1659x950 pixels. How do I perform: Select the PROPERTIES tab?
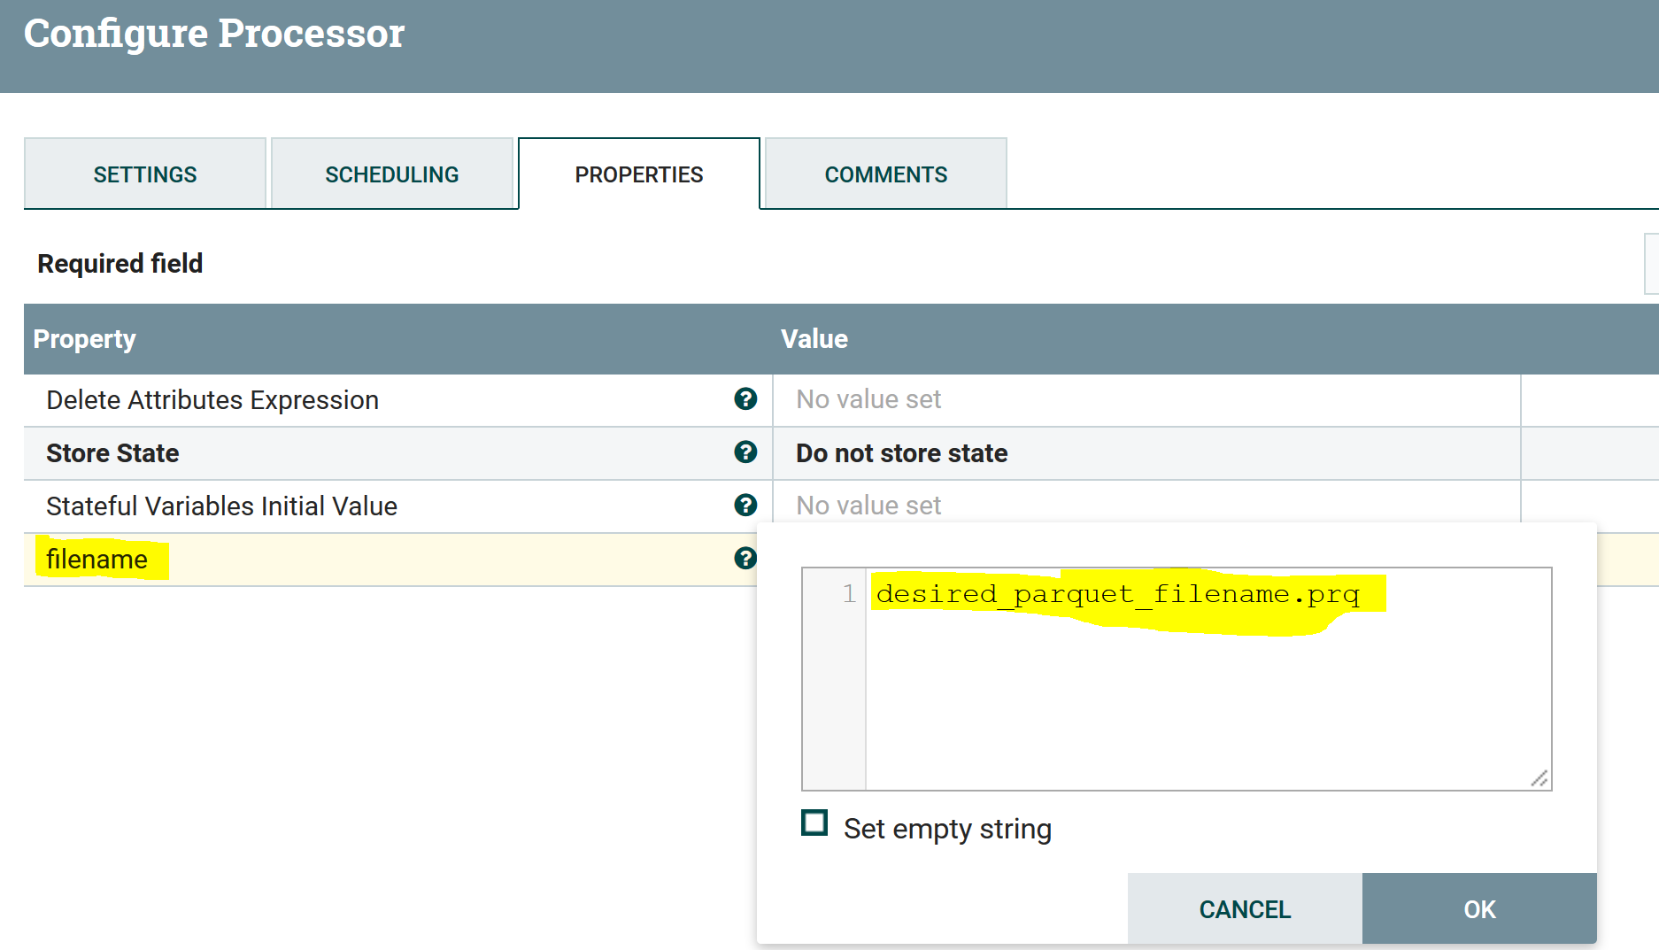click(x=638, y=174)
